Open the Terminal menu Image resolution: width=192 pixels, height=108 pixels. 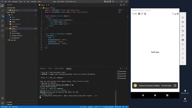click(x=34, y=1)
